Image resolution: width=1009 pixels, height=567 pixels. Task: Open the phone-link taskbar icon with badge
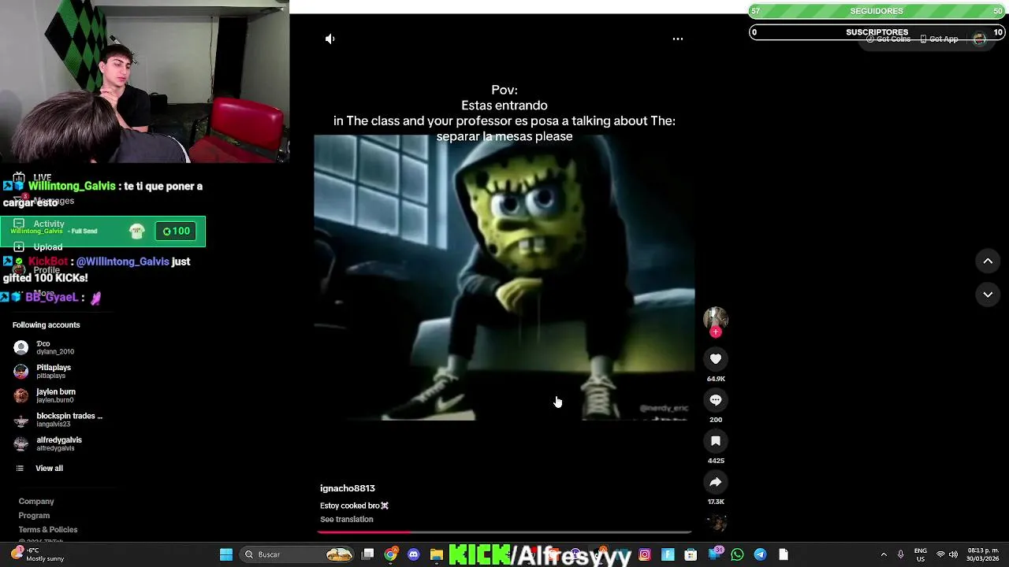[x=716, y=553]
